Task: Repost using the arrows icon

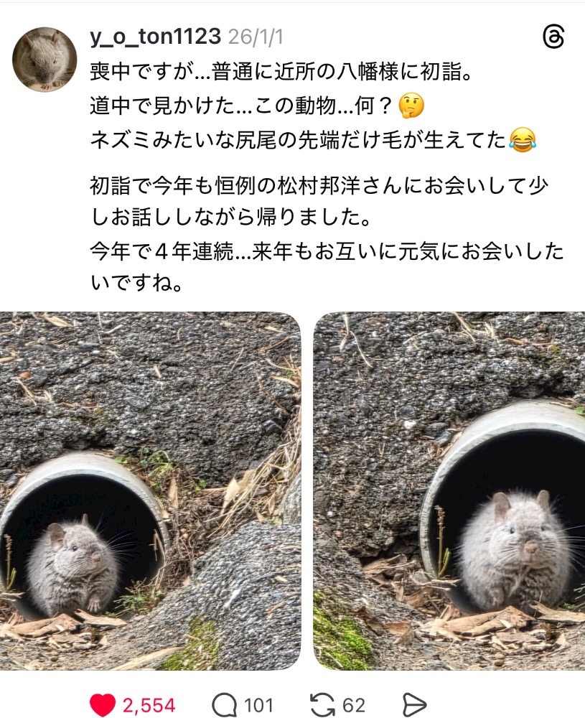Action: click(x=322, y=705)
